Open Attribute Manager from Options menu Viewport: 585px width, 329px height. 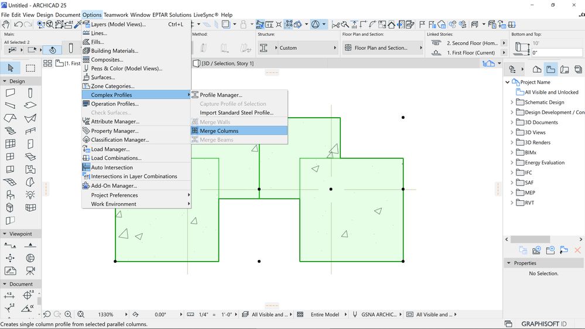(136, 122)
